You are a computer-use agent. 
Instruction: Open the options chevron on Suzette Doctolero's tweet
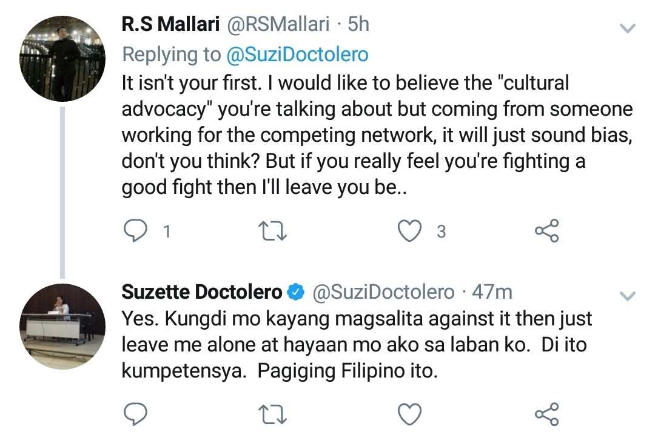click(628, 296)
